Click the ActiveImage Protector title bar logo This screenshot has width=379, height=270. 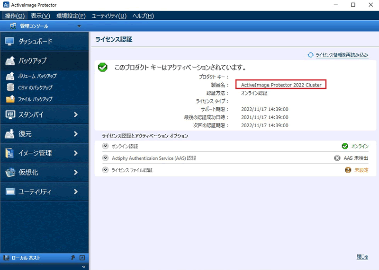click(x=6, y=5)
